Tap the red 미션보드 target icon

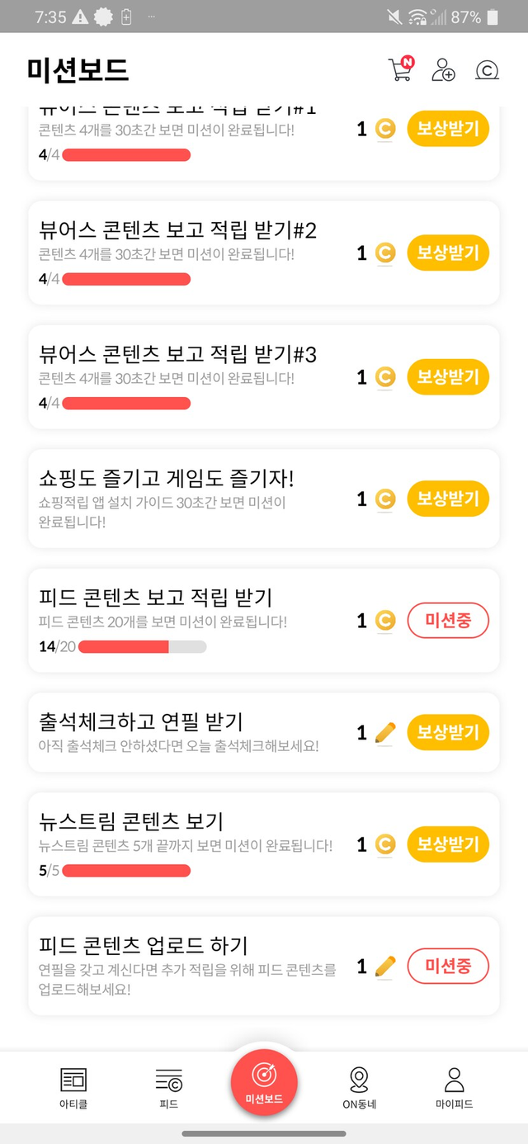[264, 1075]
